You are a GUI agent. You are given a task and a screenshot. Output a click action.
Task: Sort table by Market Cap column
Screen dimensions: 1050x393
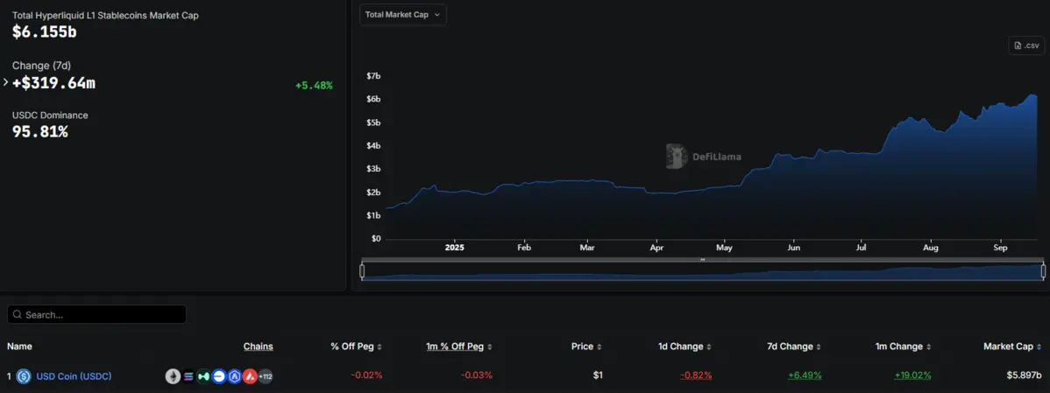pos(1011,347)
